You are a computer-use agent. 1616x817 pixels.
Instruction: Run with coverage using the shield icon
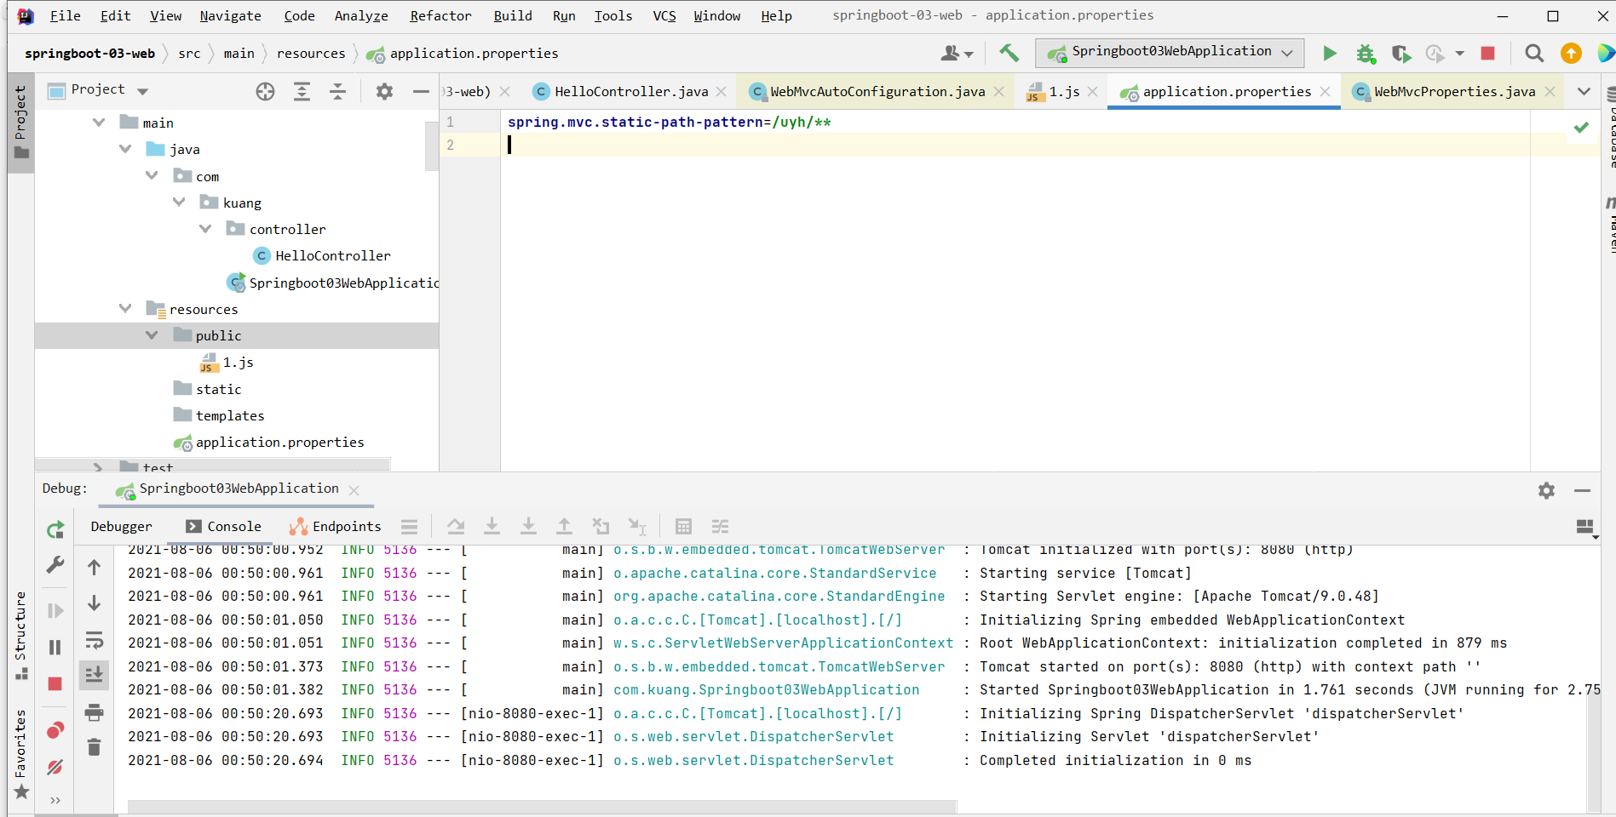pyautogui.click(x=1401, y=54)
